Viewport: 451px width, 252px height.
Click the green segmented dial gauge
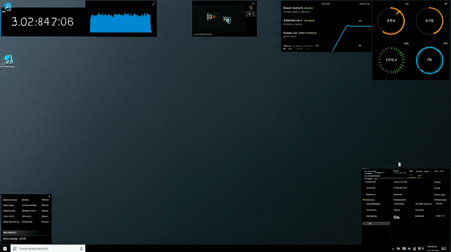[x=391, y=60]
